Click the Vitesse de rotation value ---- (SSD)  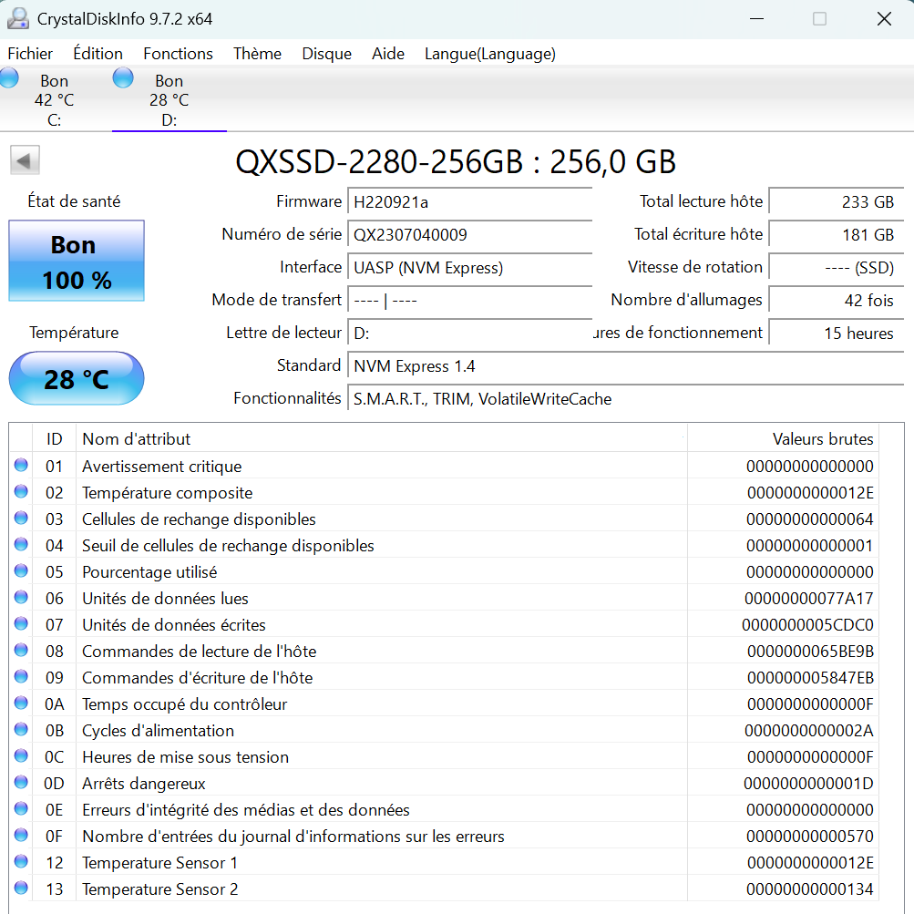click(x=837, y=268)
